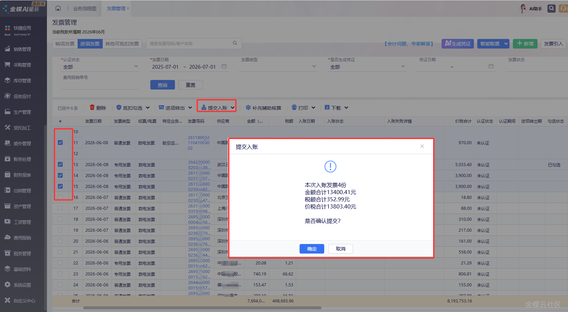Click the horizontal scrollbar under the table
Screen dimensions: 568x312
point(202,308)
